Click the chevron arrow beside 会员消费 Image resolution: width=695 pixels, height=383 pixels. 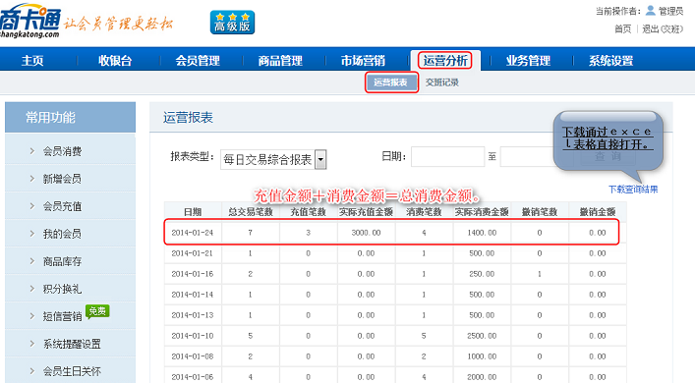click(x=31, y=151)
